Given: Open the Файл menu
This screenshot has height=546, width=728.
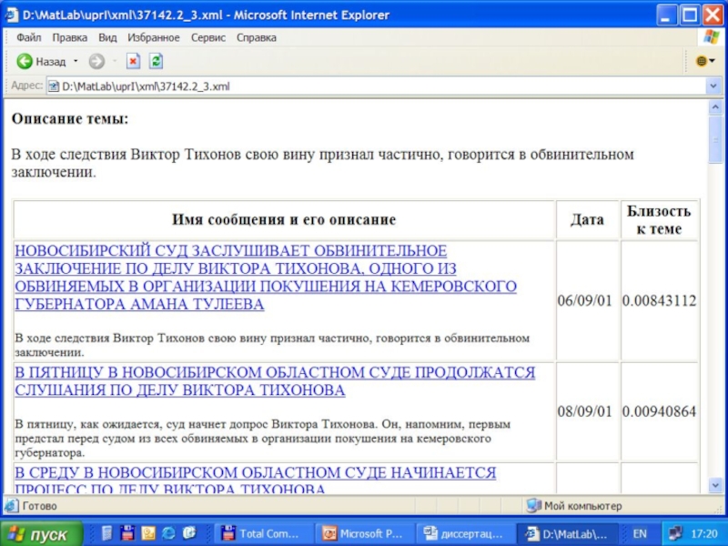Looking at the screenshot, I should pos(28,38).
